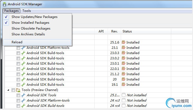
Task: Click the blue wrench icon of preview SDK Tools
Action: click(23, 95)
